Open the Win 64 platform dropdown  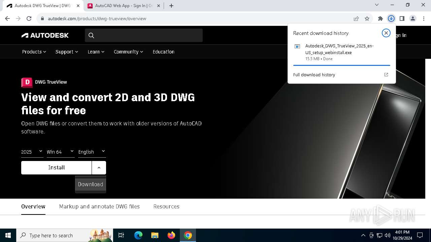(x=61, y=152)
